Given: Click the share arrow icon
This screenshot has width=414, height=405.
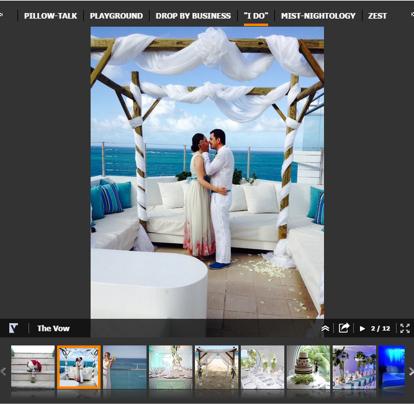Looking at the screenshot, I should 344,328.
